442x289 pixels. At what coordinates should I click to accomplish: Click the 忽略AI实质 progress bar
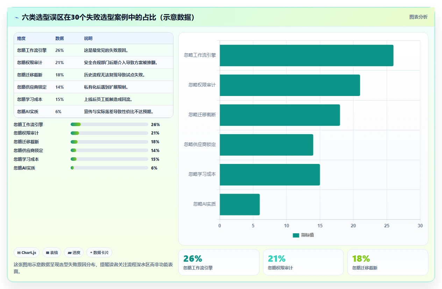click(109, 168)
